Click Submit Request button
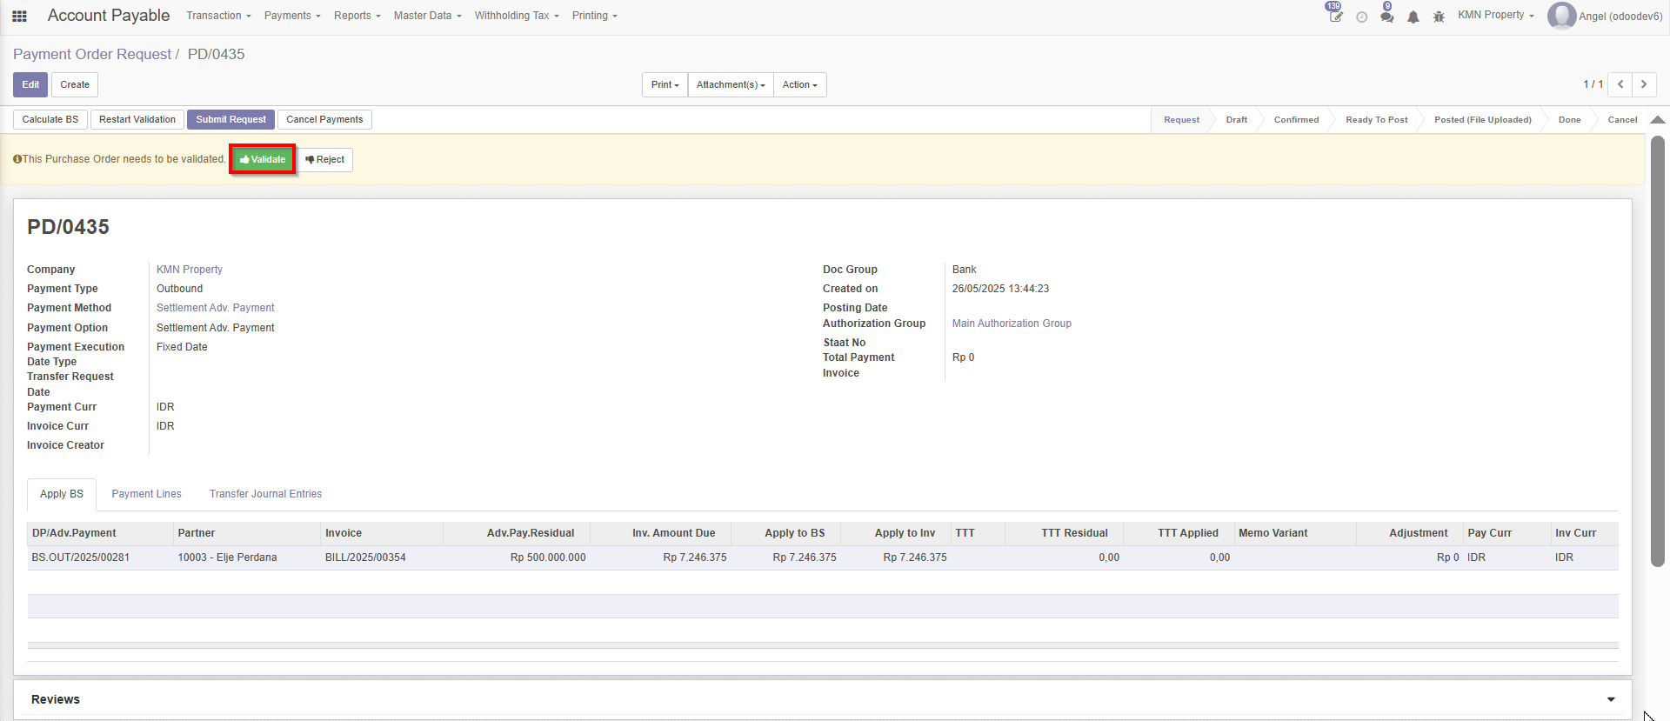 point(230,119)
